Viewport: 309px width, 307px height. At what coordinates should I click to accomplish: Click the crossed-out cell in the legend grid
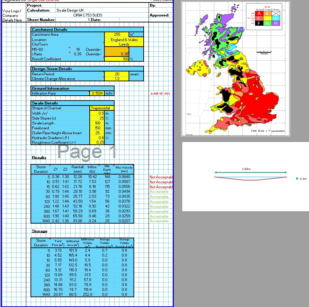(x=276, y=13)
